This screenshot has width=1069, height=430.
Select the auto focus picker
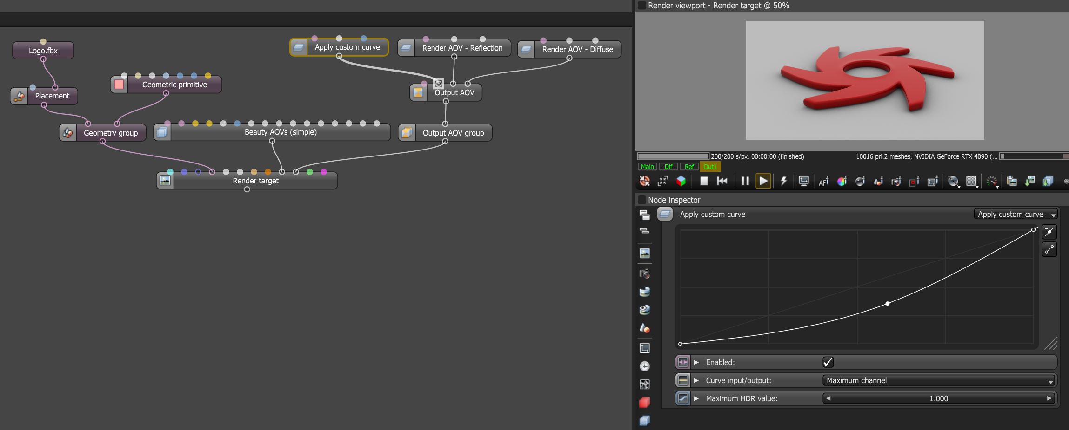pos(823,182)
